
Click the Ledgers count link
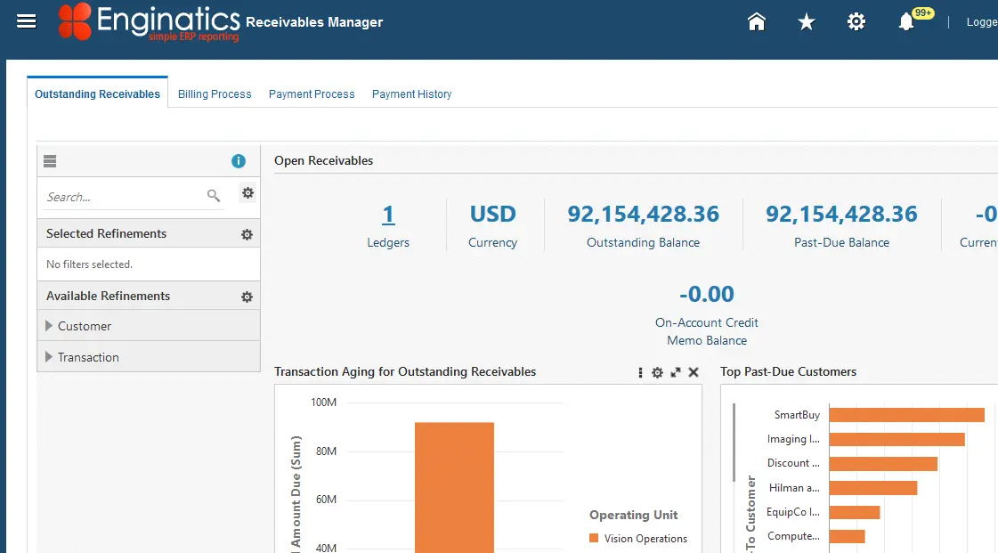388,215
